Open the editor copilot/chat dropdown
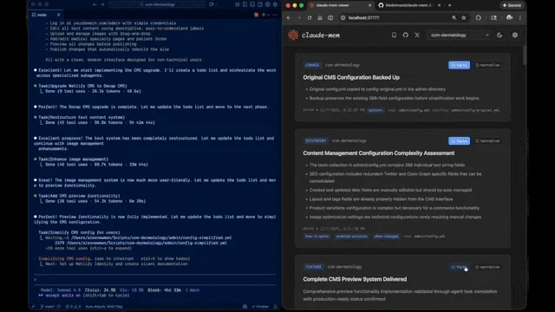The image size is (555, 312). tap(212, 4)
